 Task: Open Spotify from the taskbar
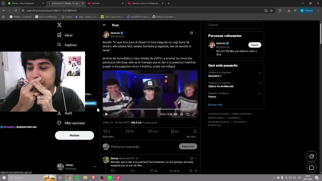[77, 178]
